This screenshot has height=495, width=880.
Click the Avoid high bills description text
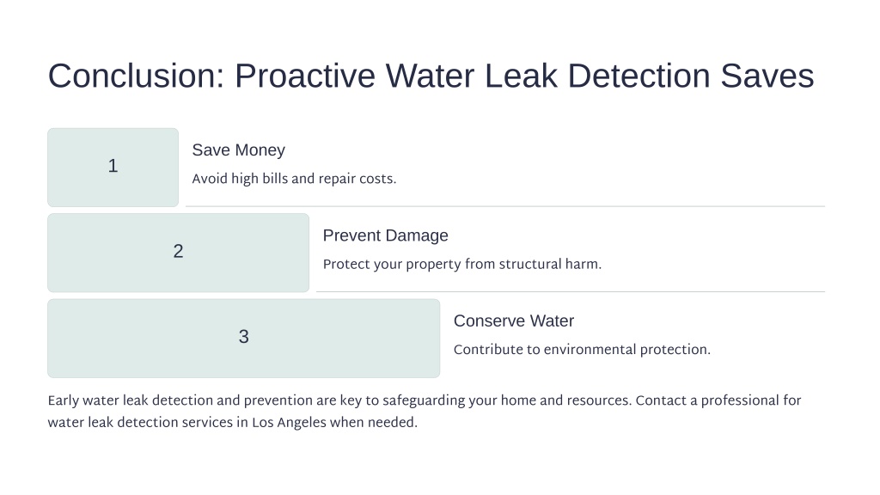click(x=294, y=179)
